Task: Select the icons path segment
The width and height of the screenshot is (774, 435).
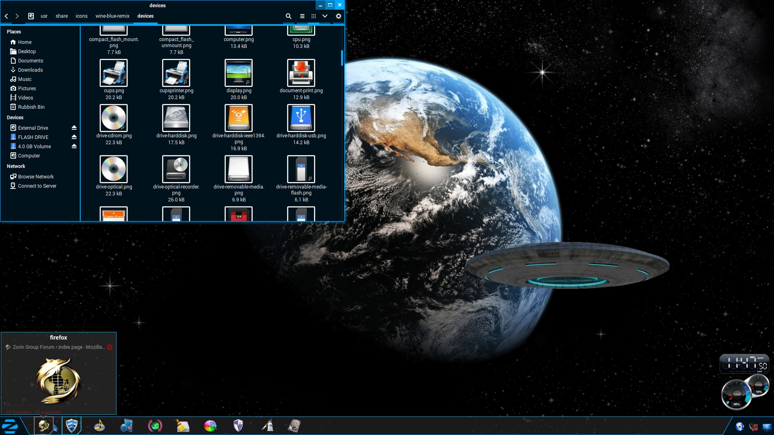Action: (81, 16)
